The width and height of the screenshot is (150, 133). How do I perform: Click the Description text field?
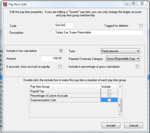click(99, 32)
